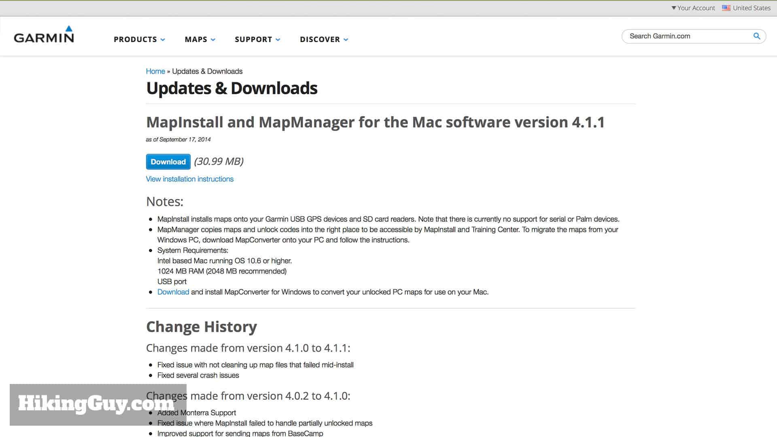Viewport: 777px width, 437px height.
Task: Click the Garmin logo
Action: coord(44,35)
